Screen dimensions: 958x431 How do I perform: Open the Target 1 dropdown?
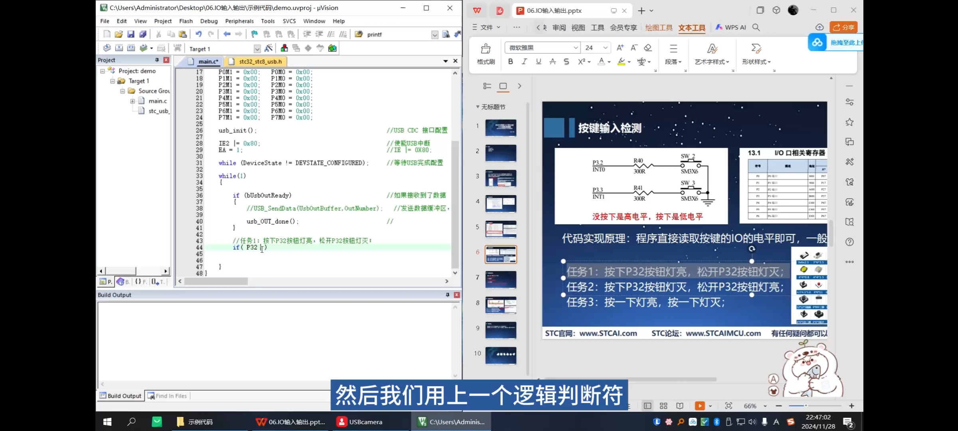pyautogui.click(x=257, y=49)
